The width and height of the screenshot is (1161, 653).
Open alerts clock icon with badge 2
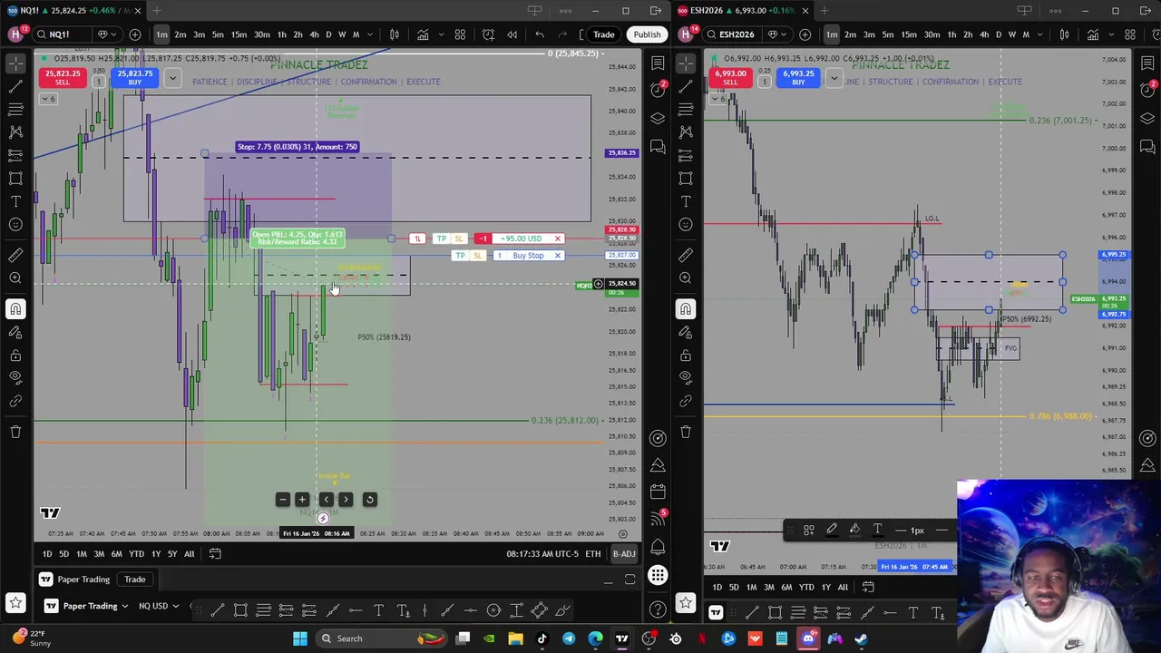click(x=658, y=89)
